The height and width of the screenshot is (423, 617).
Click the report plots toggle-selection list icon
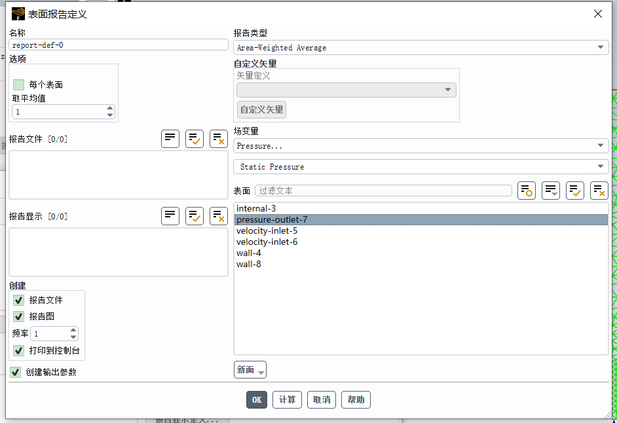(170, 216)
